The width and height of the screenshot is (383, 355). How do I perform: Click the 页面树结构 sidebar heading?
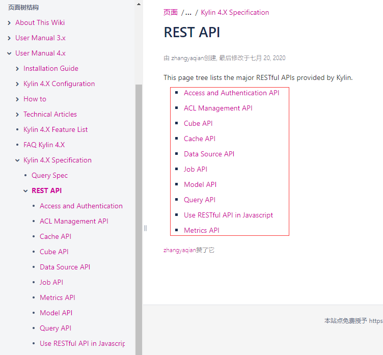click(x=23, y=8)
